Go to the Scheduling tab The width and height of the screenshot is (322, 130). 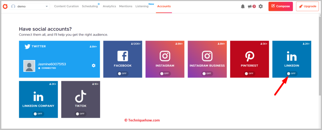pyautogui.click(x=90, y=6)
